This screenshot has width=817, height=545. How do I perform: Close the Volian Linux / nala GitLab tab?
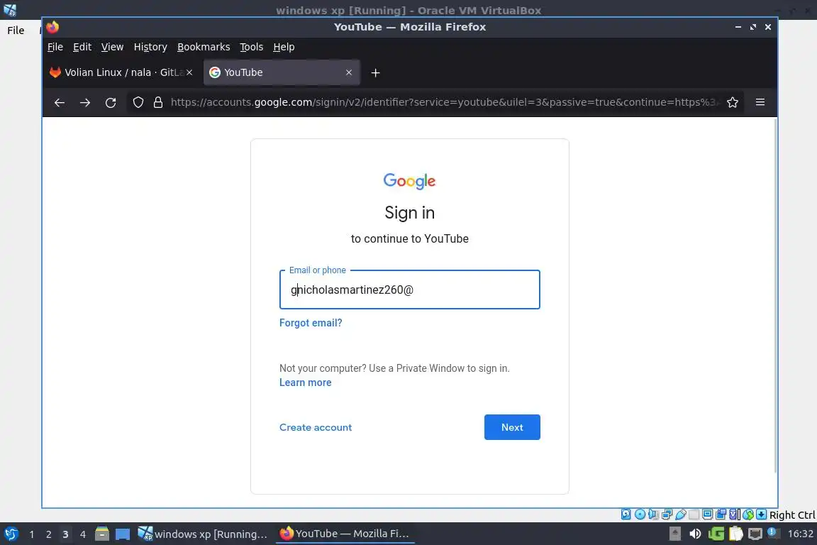pyautogui.click(x=189, y=72)
